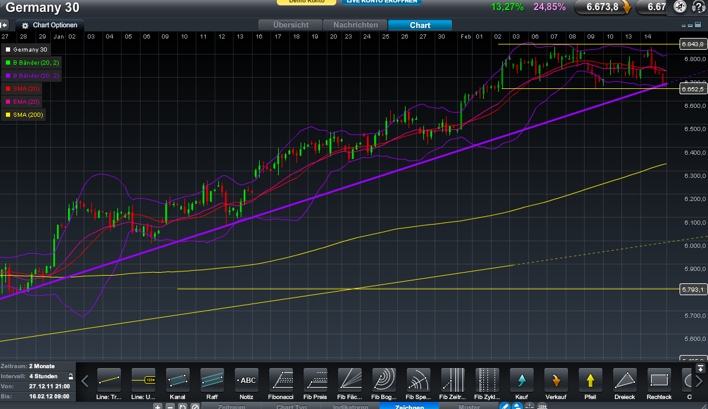Viewport: 708px width, 409px height.
Task: Pick the horizontal line (Line: U...) tool
Action: coord(143,379)
